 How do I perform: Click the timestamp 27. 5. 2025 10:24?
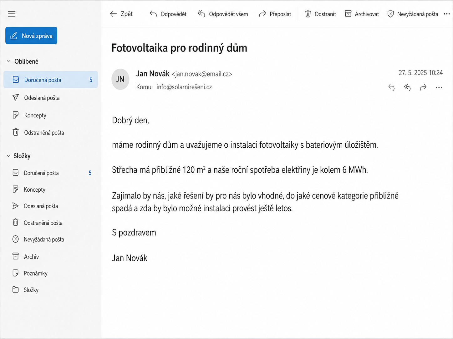pos(420,73)
